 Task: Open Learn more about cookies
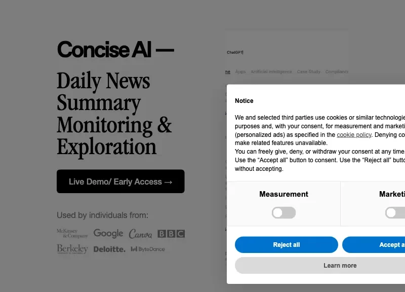pos(320,265)
